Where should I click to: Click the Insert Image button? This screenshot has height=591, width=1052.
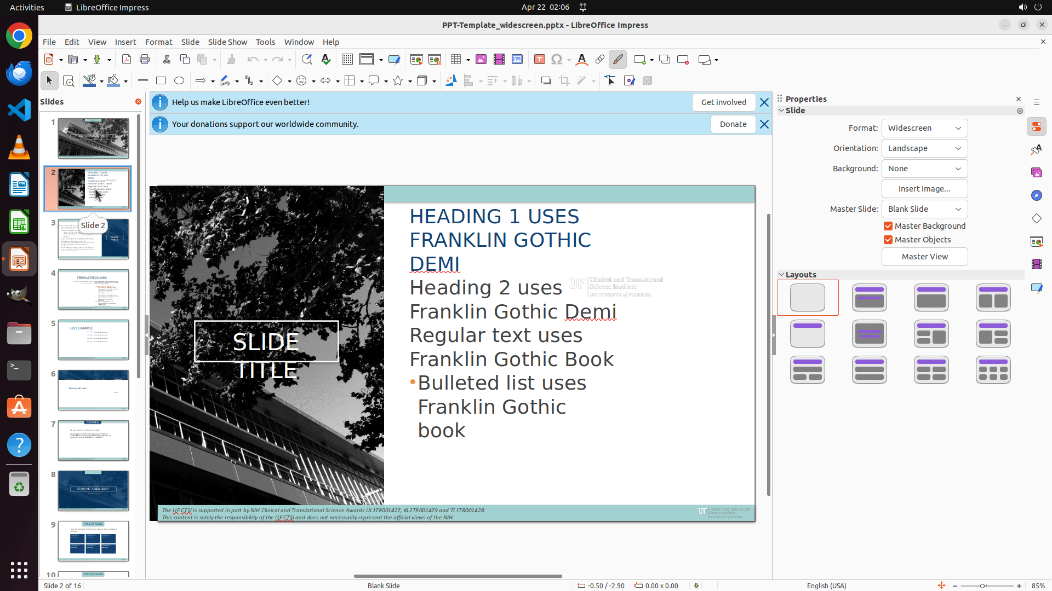pos(924,189)
